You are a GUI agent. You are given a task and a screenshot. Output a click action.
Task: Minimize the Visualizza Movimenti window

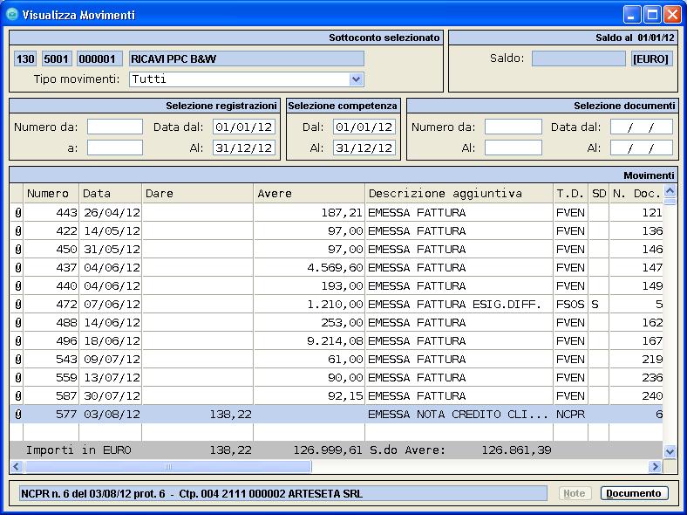[632, 15]
